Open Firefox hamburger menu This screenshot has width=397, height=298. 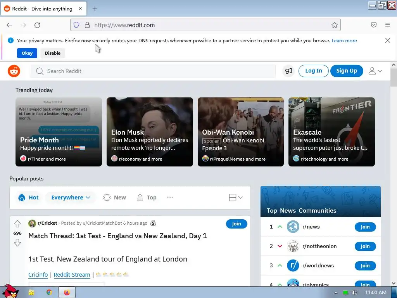point(388,25)
